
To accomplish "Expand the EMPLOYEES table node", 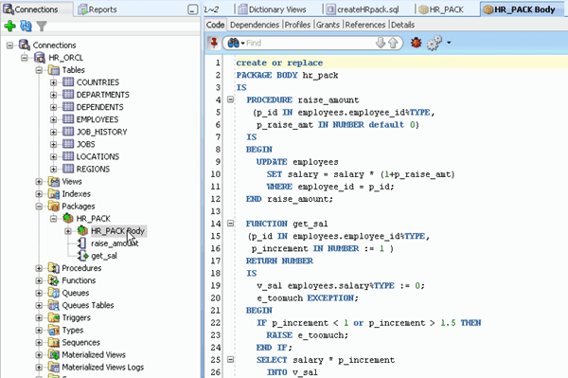I will coord(54,119).
